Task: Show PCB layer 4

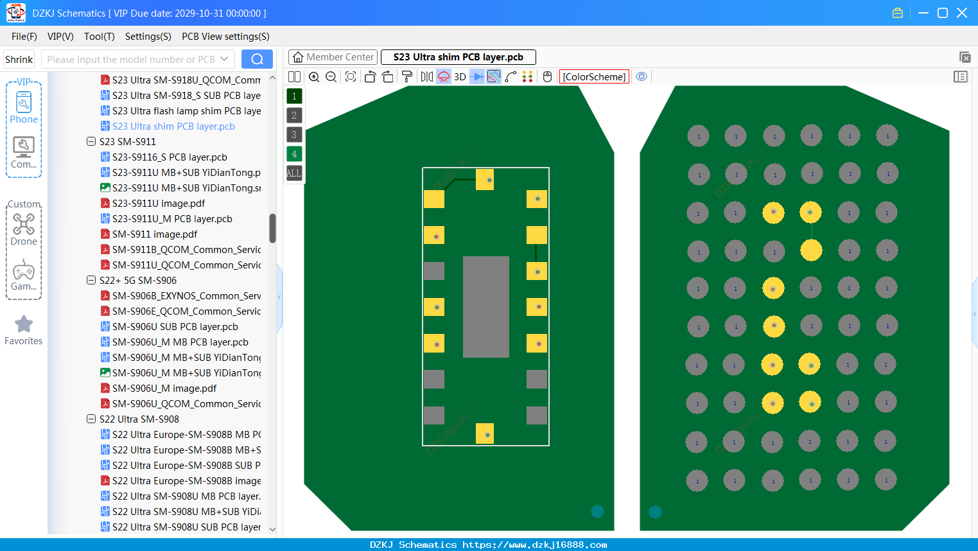Action: (x=294, y=154)
